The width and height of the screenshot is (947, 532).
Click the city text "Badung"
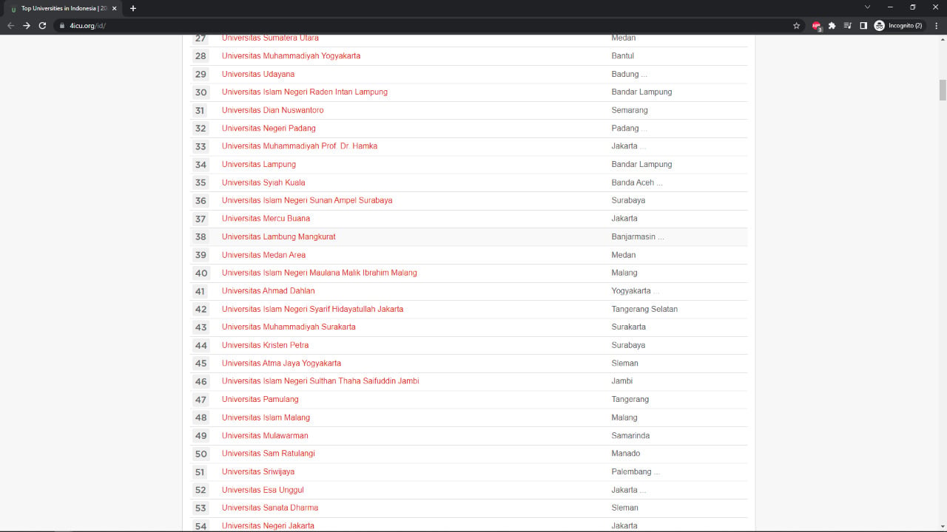click(625, 74)
